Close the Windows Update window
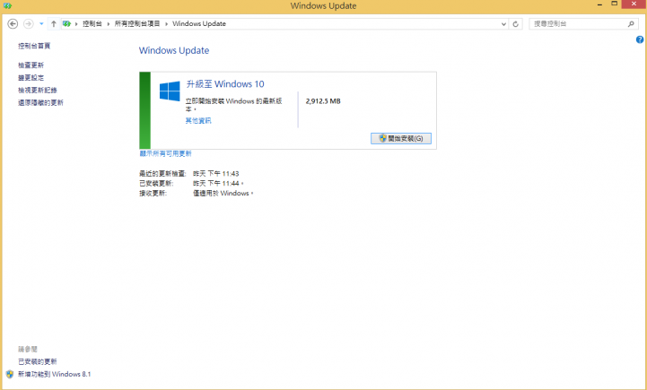This screenshot has width=647, height=390. pos(634,4)
